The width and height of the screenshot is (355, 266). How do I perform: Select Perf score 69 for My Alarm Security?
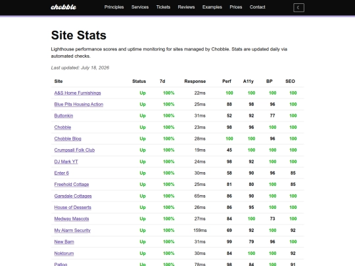(x=229, y=231)
